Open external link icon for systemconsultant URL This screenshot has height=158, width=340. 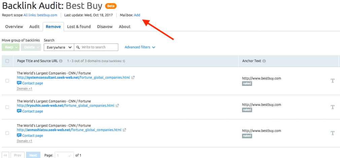click(133, 77)
